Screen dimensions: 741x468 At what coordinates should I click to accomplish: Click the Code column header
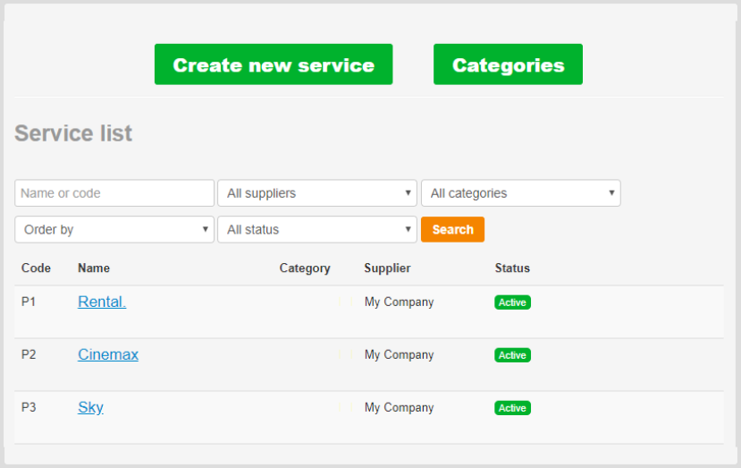(x=36, y=268)
